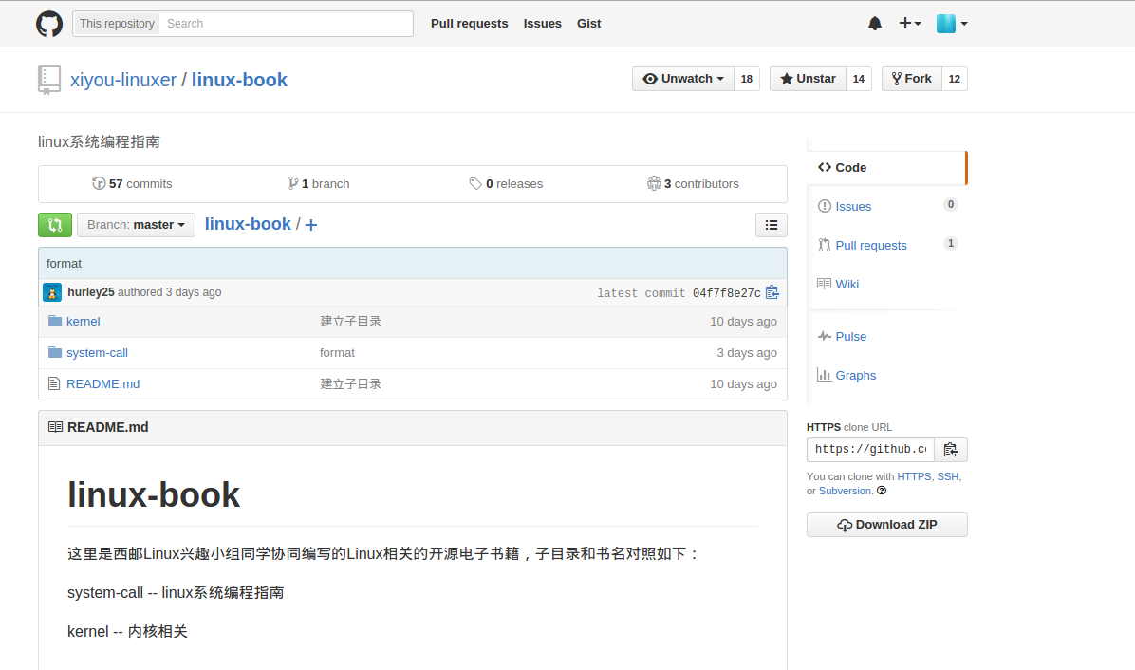Image resolution: width=1135 pixels, height=670 pixels.
Task: Open the linux-book breadcrumb root link
Action: click(248, 224)
